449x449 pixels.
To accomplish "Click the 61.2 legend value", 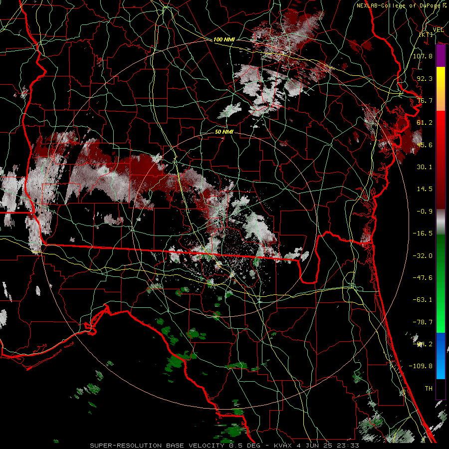I will (425, 123).
